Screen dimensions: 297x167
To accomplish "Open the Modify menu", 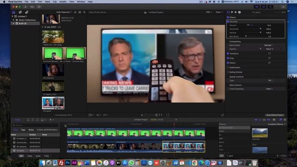I will coord(63,2).
